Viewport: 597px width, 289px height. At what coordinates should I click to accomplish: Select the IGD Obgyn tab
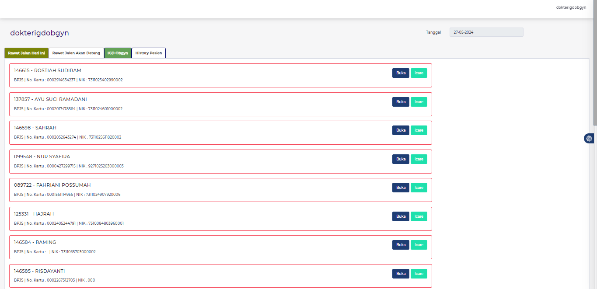tap(118, 53)
